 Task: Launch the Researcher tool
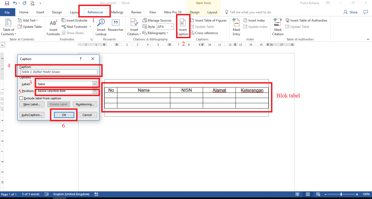coord(115,26)
